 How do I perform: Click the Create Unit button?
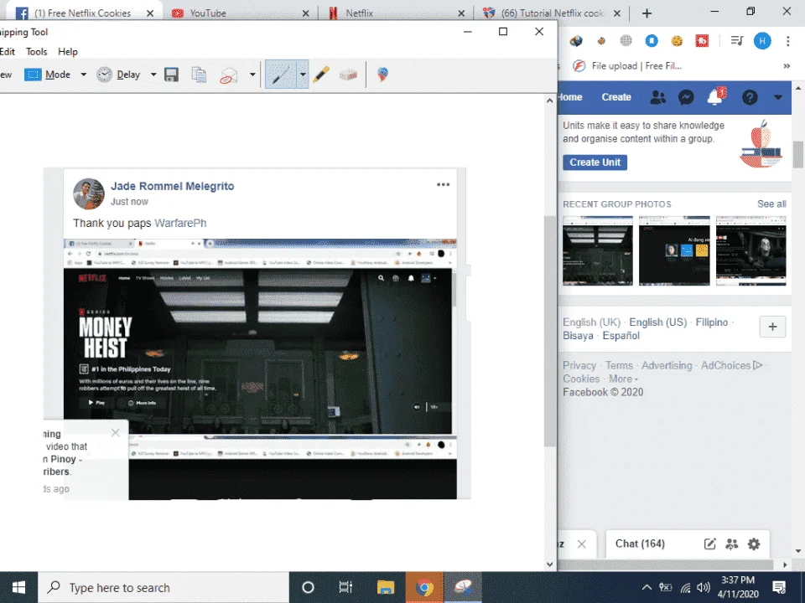(595, 162)
